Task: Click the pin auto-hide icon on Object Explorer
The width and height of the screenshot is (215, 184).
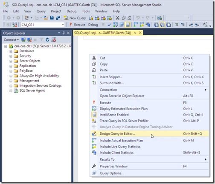Action: pos(64,33)
